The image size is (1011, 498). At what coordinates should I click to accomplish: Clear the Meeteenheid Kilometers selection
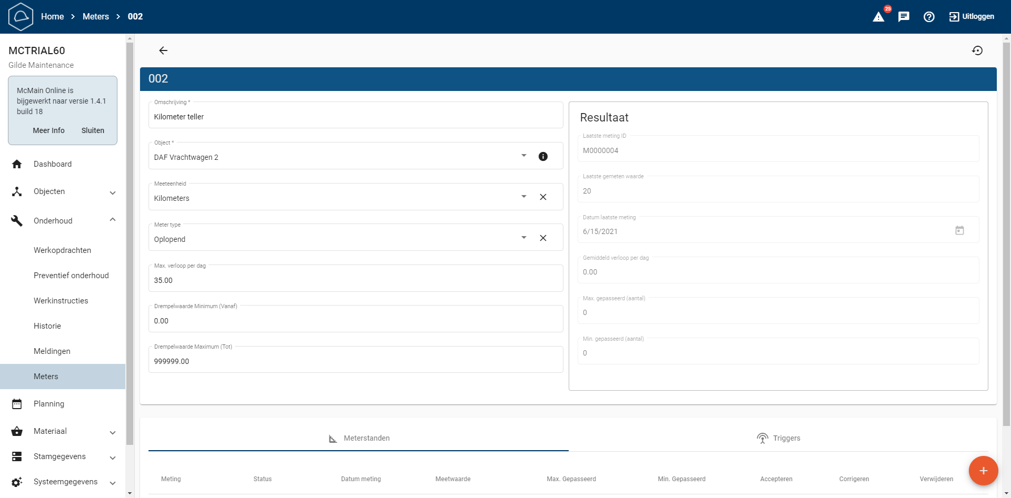pyautogui.click(x=543, y=197)
